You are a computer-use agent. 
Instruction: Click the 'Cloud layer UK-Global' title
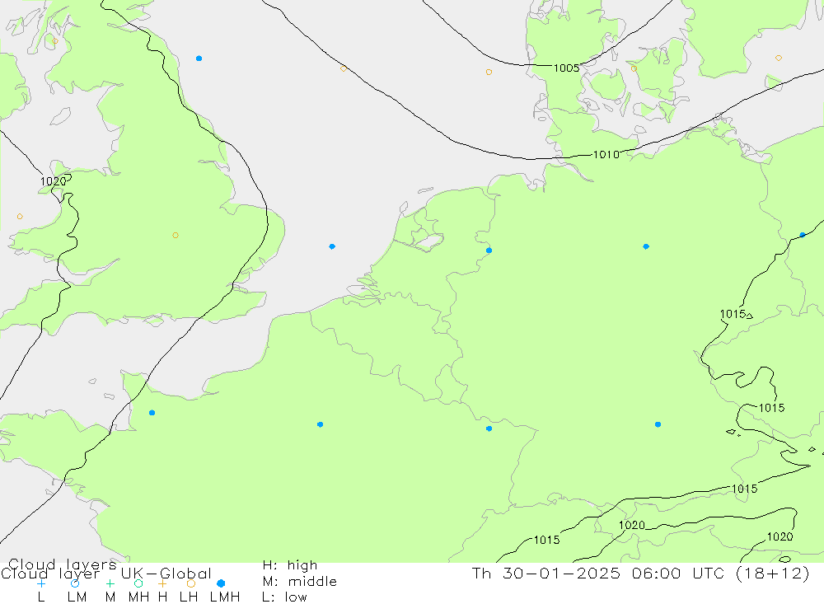[x=106, y=574]
